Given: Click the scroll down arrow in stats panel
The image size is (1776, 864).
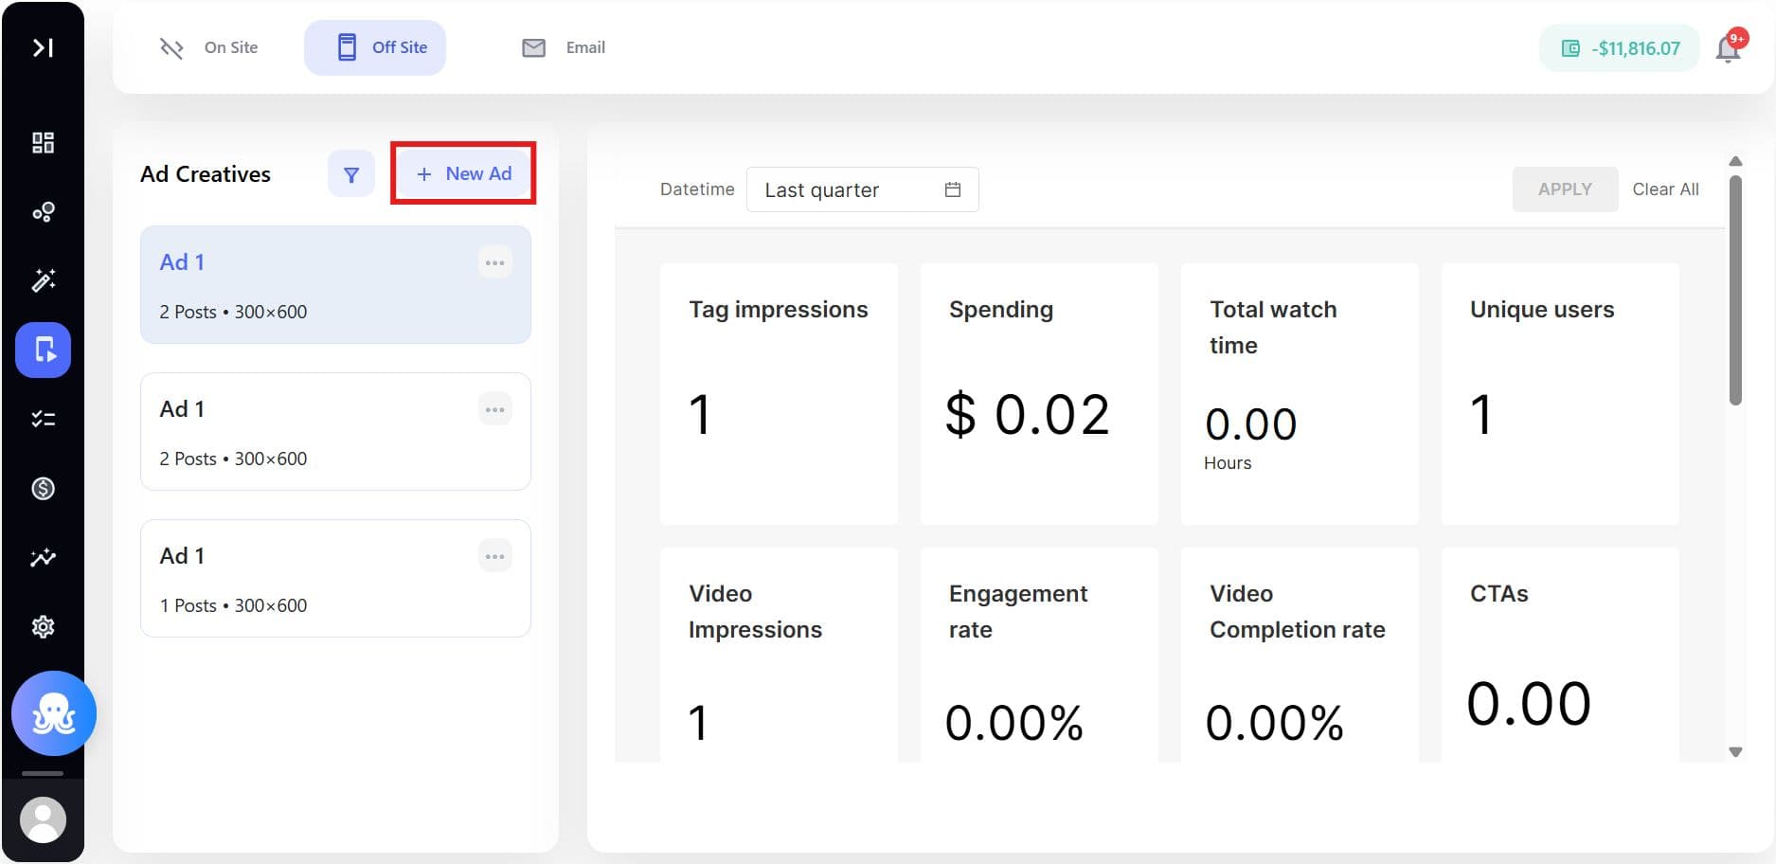Looking at the screenshot, I should click(x=1735, y=752).
